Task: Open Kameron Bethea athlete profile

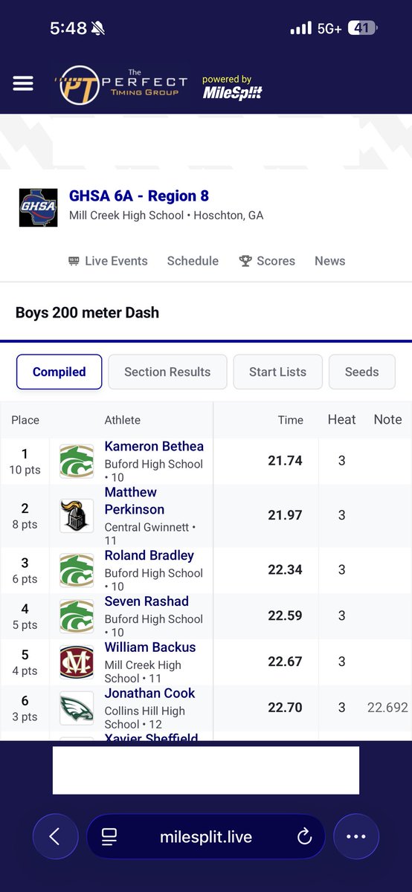Action: (154, 446)
